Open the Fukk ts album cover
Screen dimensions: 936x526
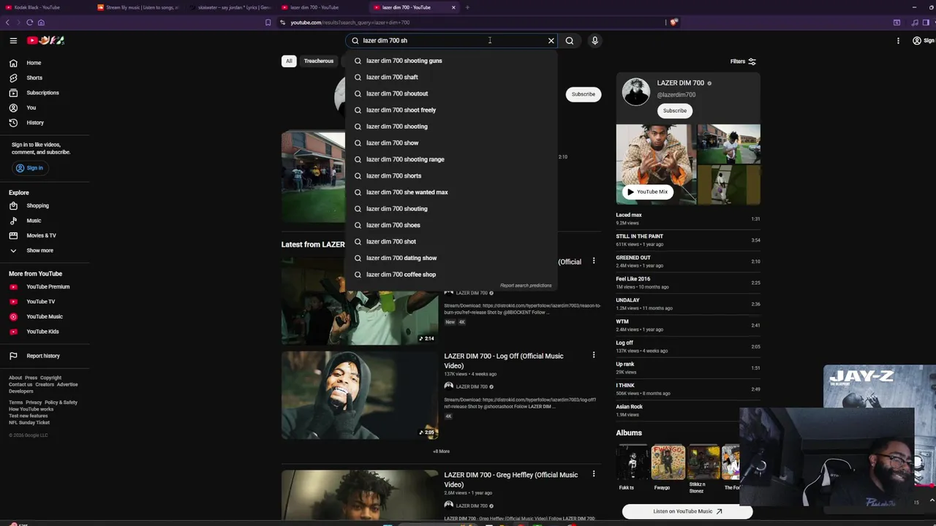tap(632, 462)
